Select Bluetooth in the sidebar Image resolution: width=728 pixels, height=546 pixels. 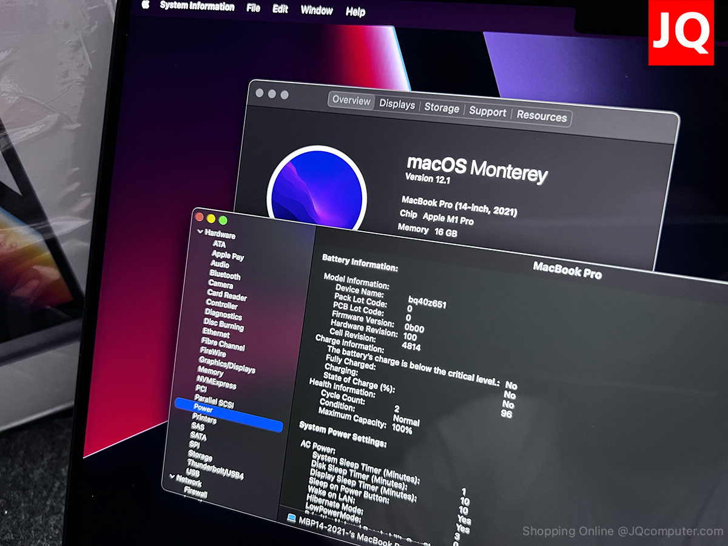click(224, 275)
